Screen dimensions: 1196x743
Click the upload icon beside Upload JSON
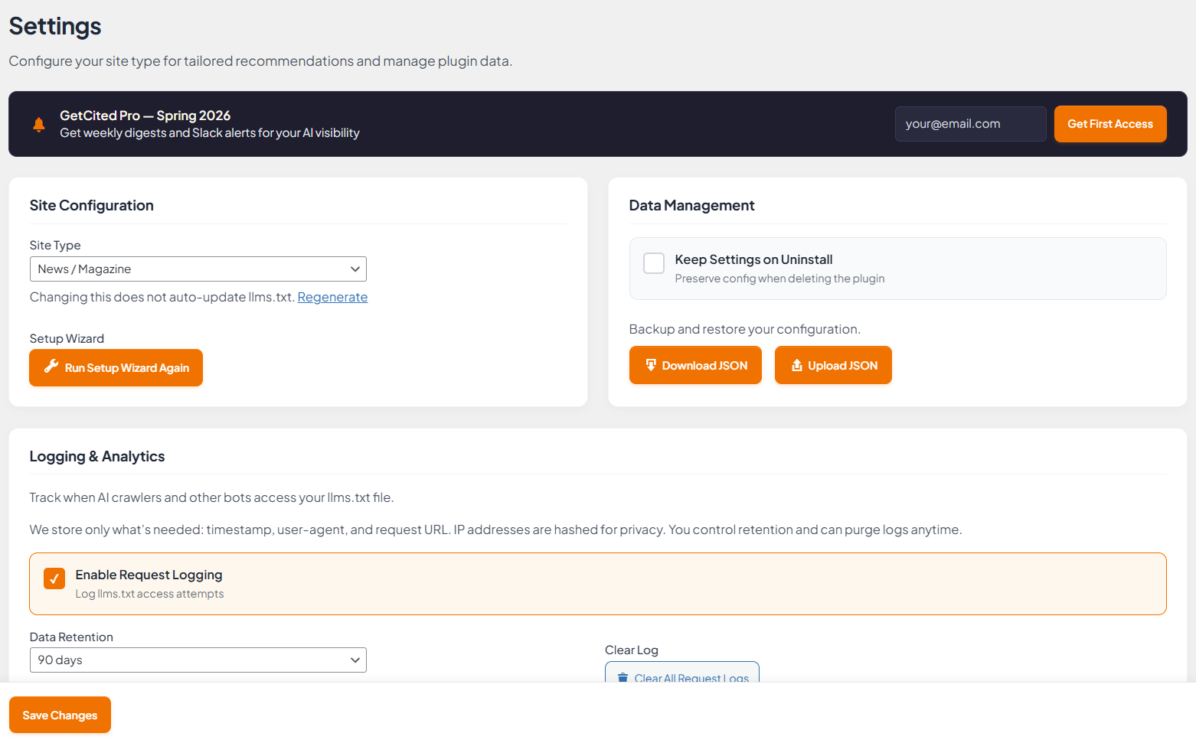[796, 365]
